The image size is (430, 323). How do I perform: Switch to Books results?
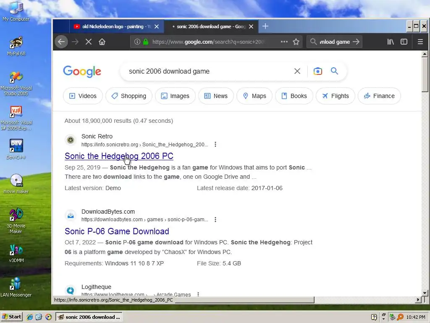coord(294,96)
